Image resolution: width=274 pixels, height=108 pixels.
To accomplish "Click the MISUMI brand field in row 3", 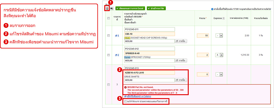I will point(150,80).
